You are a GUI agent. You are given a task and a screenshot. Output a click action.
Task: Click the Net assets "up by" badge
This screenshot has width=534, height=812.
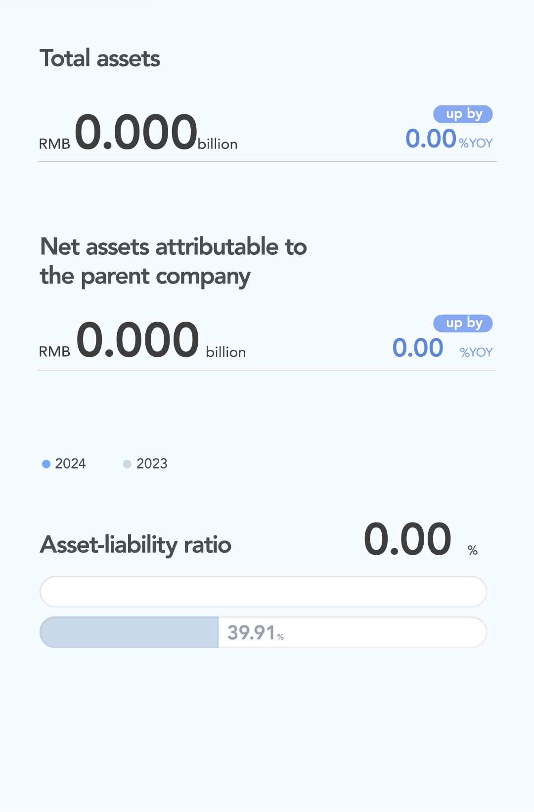pyautogui.click(x=463, y=324)
